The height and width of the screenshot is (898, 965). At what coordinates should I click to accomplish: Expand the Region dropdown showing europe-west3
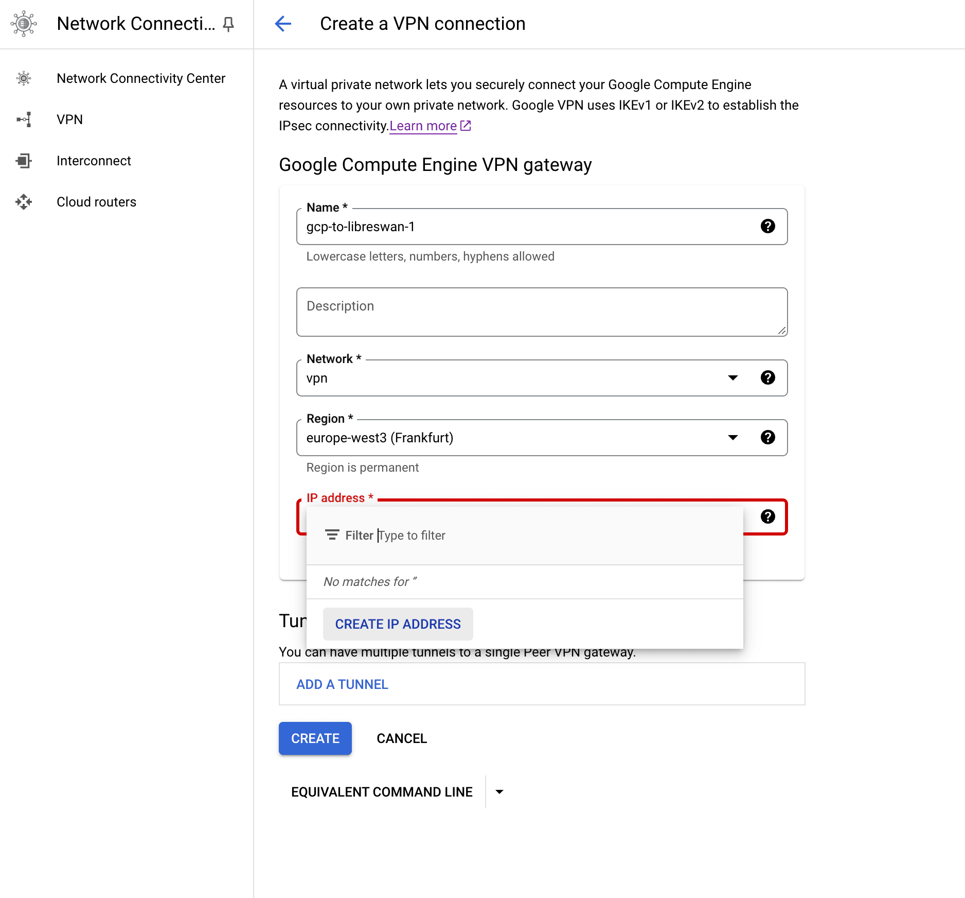coord(732,438)
